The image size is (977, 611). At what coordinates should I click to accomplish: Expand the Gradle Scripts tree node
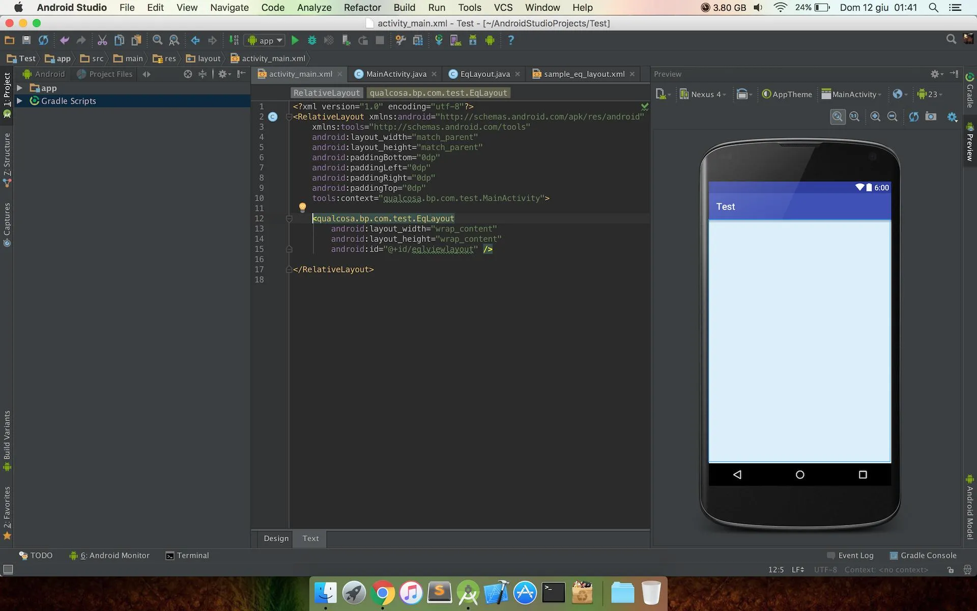coord(19,101)
